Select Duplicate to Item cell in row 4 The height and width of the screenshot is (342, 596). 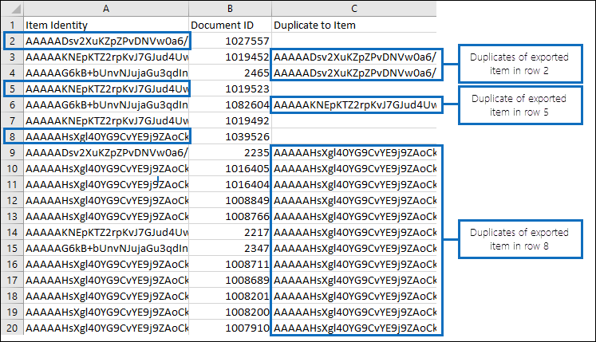pyautogui.click(x=354, y=73)
